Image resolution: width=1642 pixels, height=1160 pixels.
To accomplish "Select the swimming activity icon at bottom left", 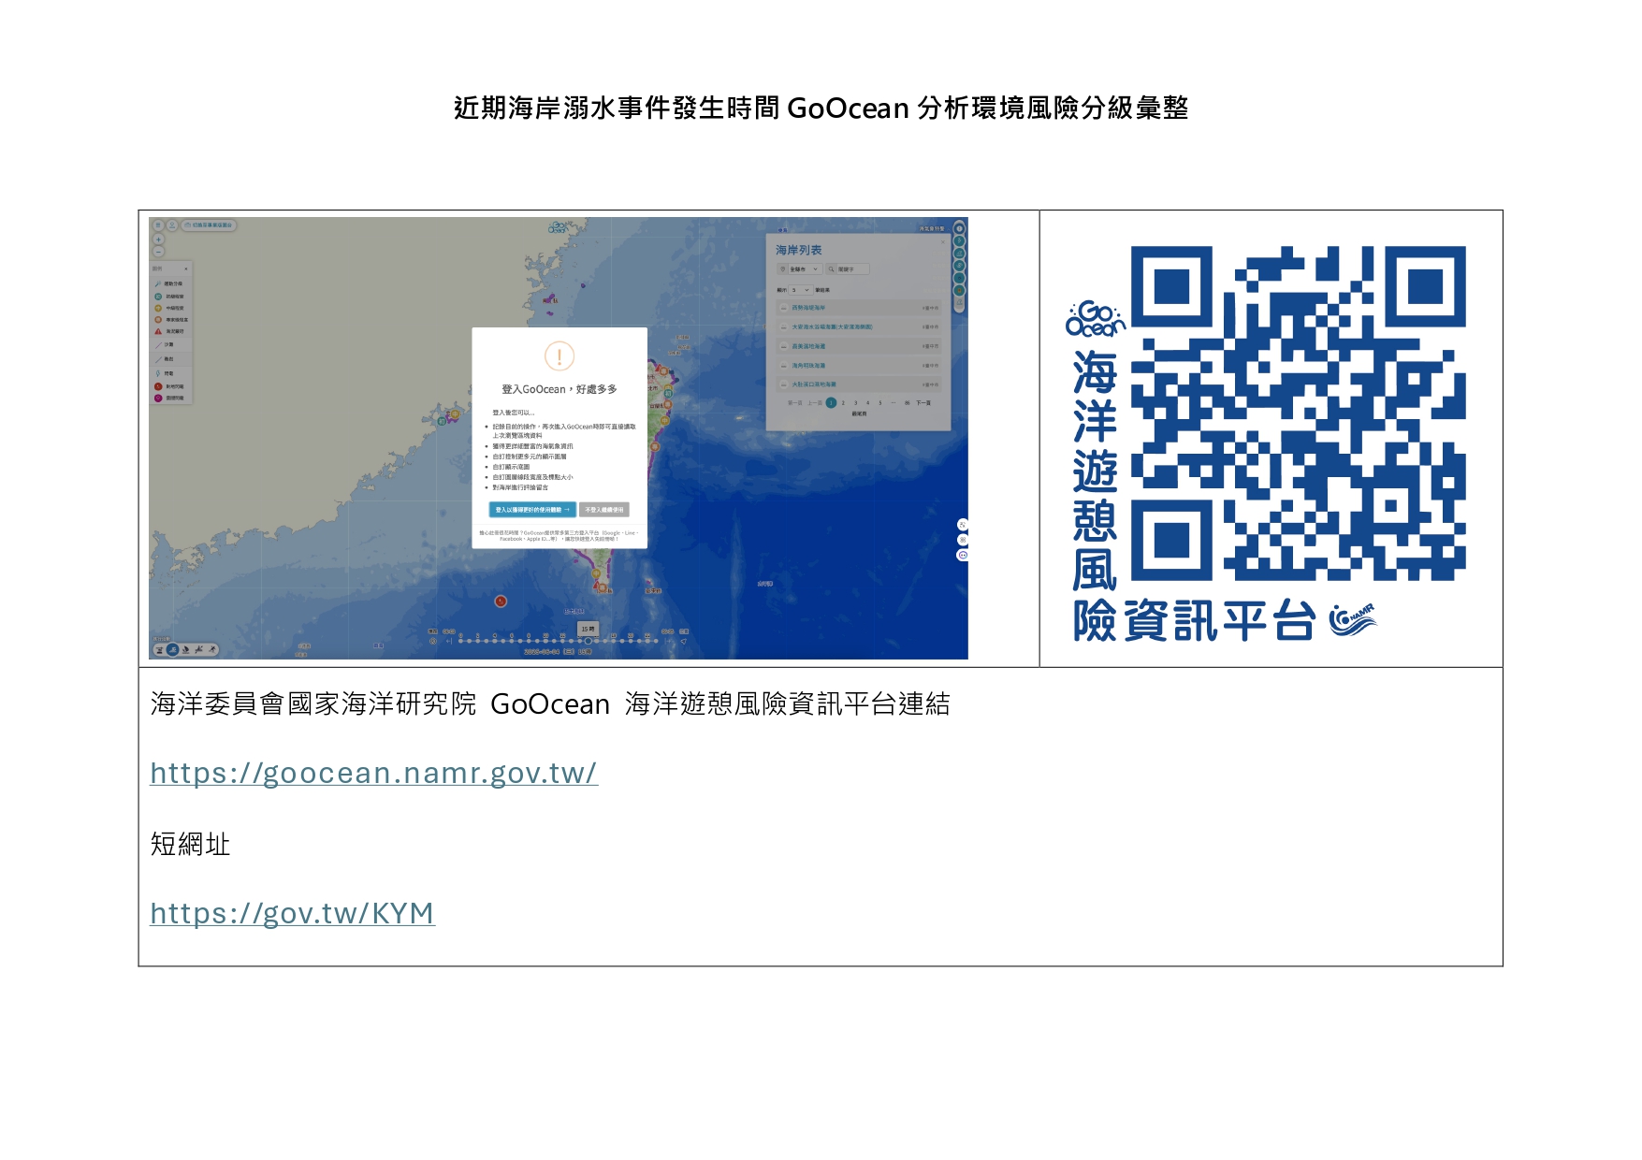I will pyautogui.click(x=173, y=649).
